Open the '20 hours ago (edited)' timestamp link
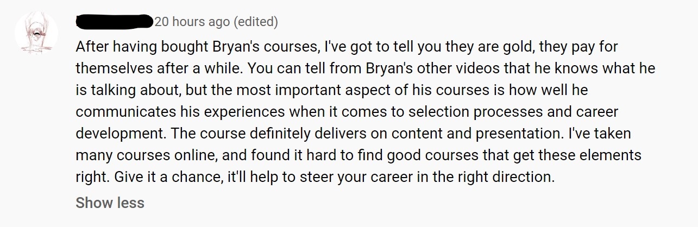The height and width of the screenshot is (227, 698). click(216, 22)
